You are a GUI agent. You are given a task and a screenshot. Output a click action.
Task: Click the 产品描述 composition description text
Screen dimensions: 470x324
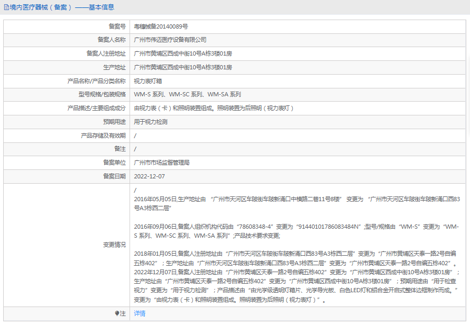click(x=214, y=108)
